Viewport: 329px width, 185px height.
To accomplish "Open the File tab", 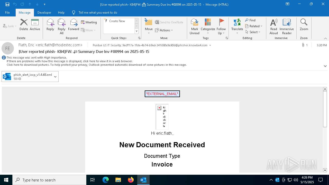I will (7, 13).
